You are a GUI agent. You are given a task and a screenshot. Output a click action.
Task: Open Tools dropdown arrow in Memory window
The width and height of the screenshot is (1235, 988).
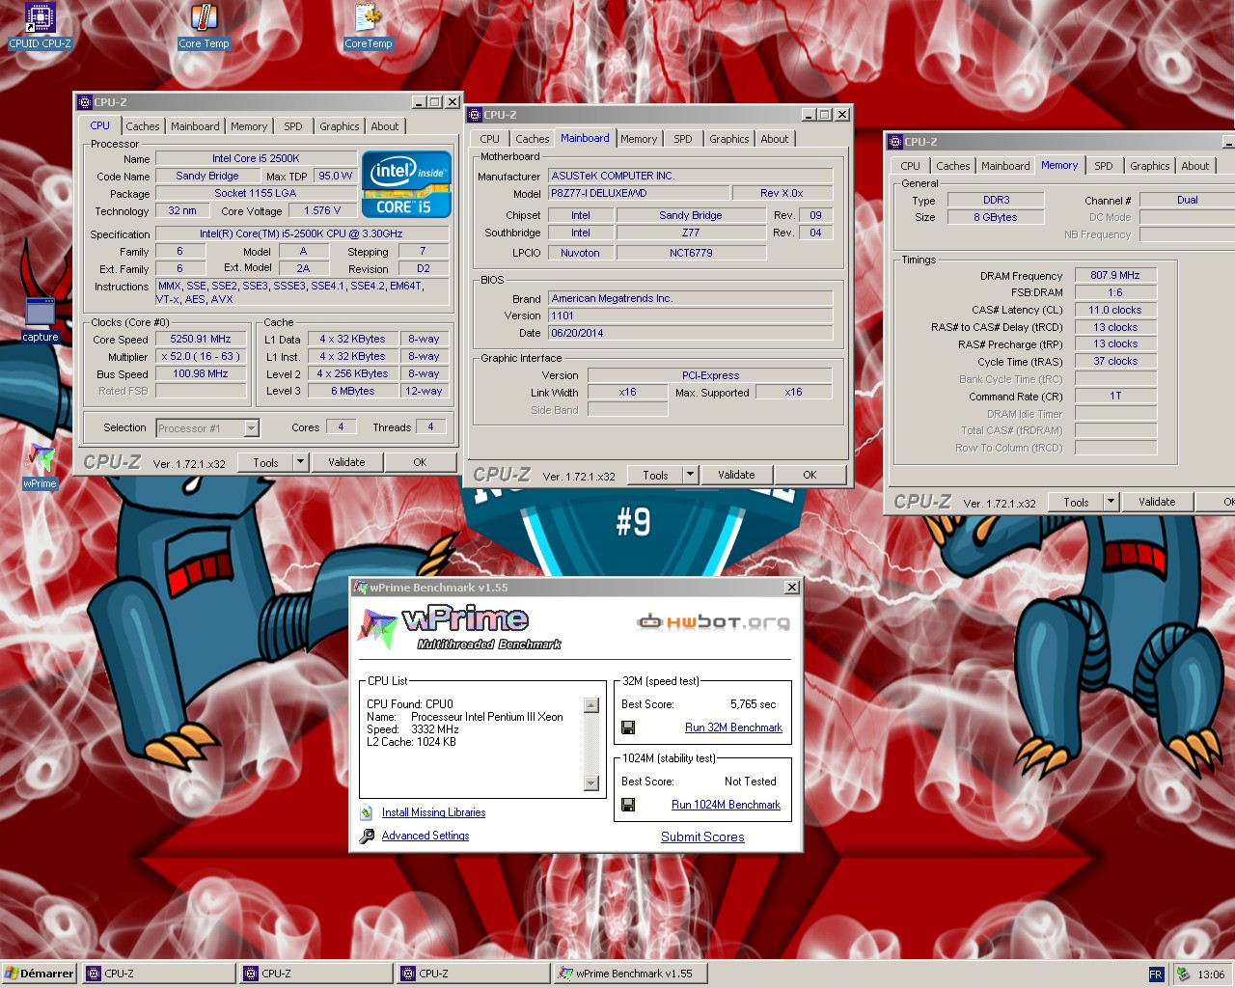coord(1111,502)
